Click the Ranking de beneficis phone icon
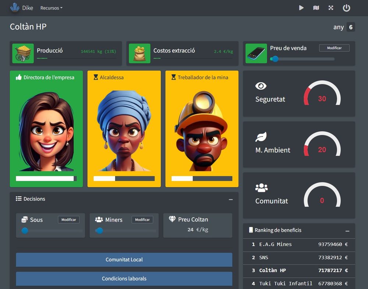This screenshot has width=368, height=289. pos(251,230)
